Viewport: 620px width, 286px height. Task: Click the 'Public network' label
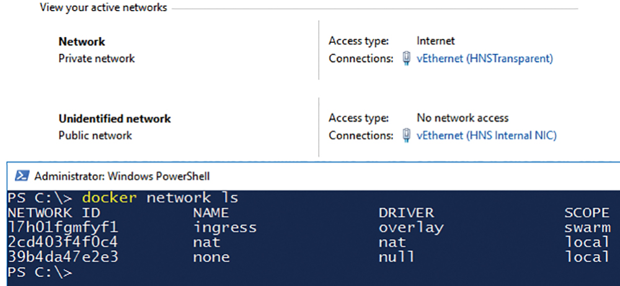pyautogui.click(x=95, y=136)
